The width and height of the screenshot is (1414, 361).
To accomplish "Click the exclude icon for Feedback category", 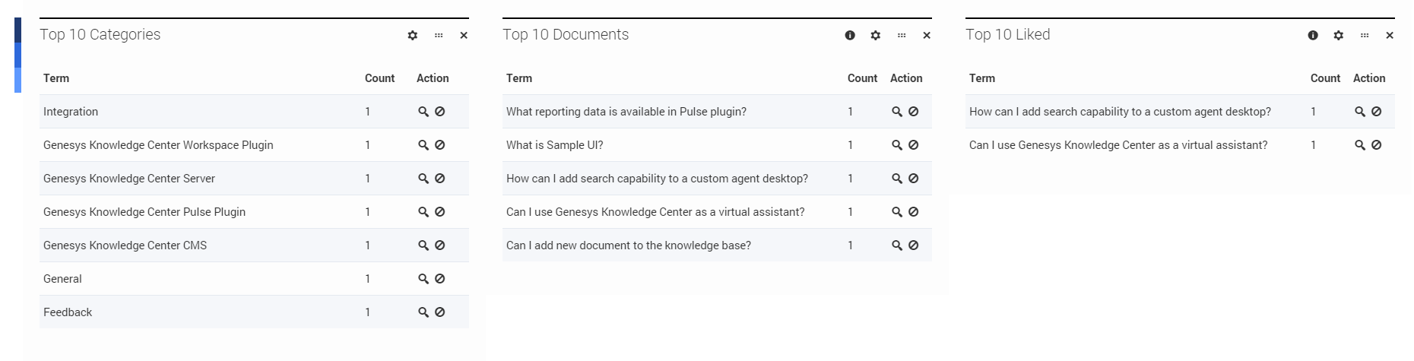I will (439, 312).
